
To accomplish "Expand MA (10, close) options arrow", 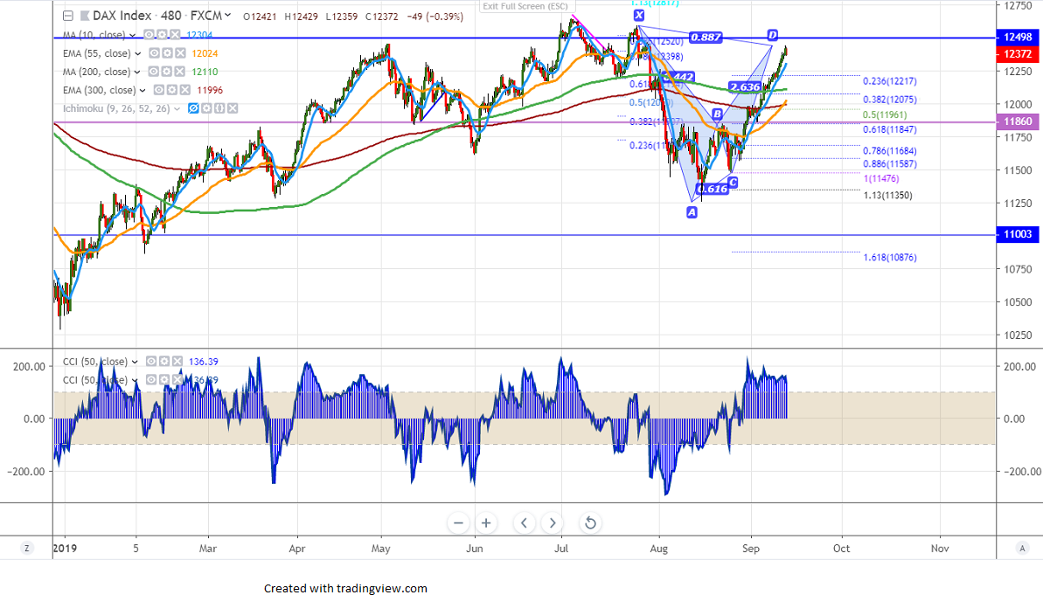I will pyautogui.click(x=132, y=35).
